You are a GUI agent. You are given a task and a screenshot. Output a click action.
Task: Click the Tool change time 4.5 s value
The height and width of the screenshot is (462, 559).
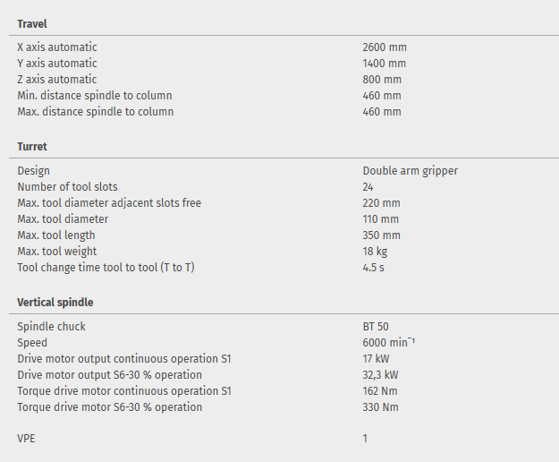374,268
